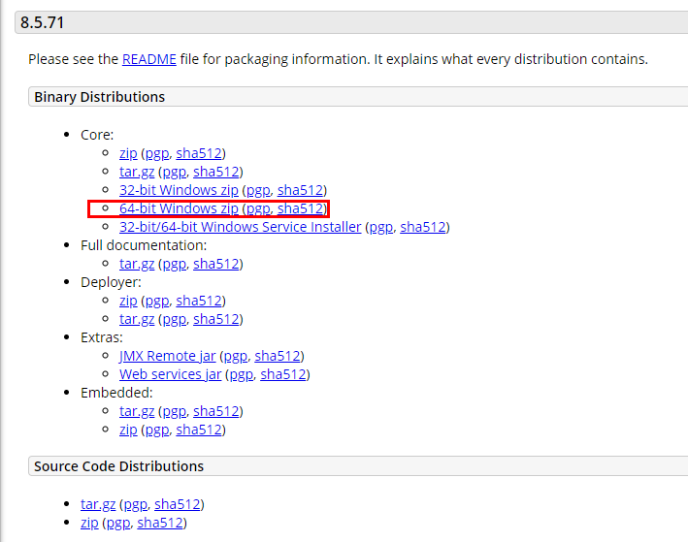688x542 pixels.
Task: Open pgp for Source Code tar.gz
Action: point(136,504)
